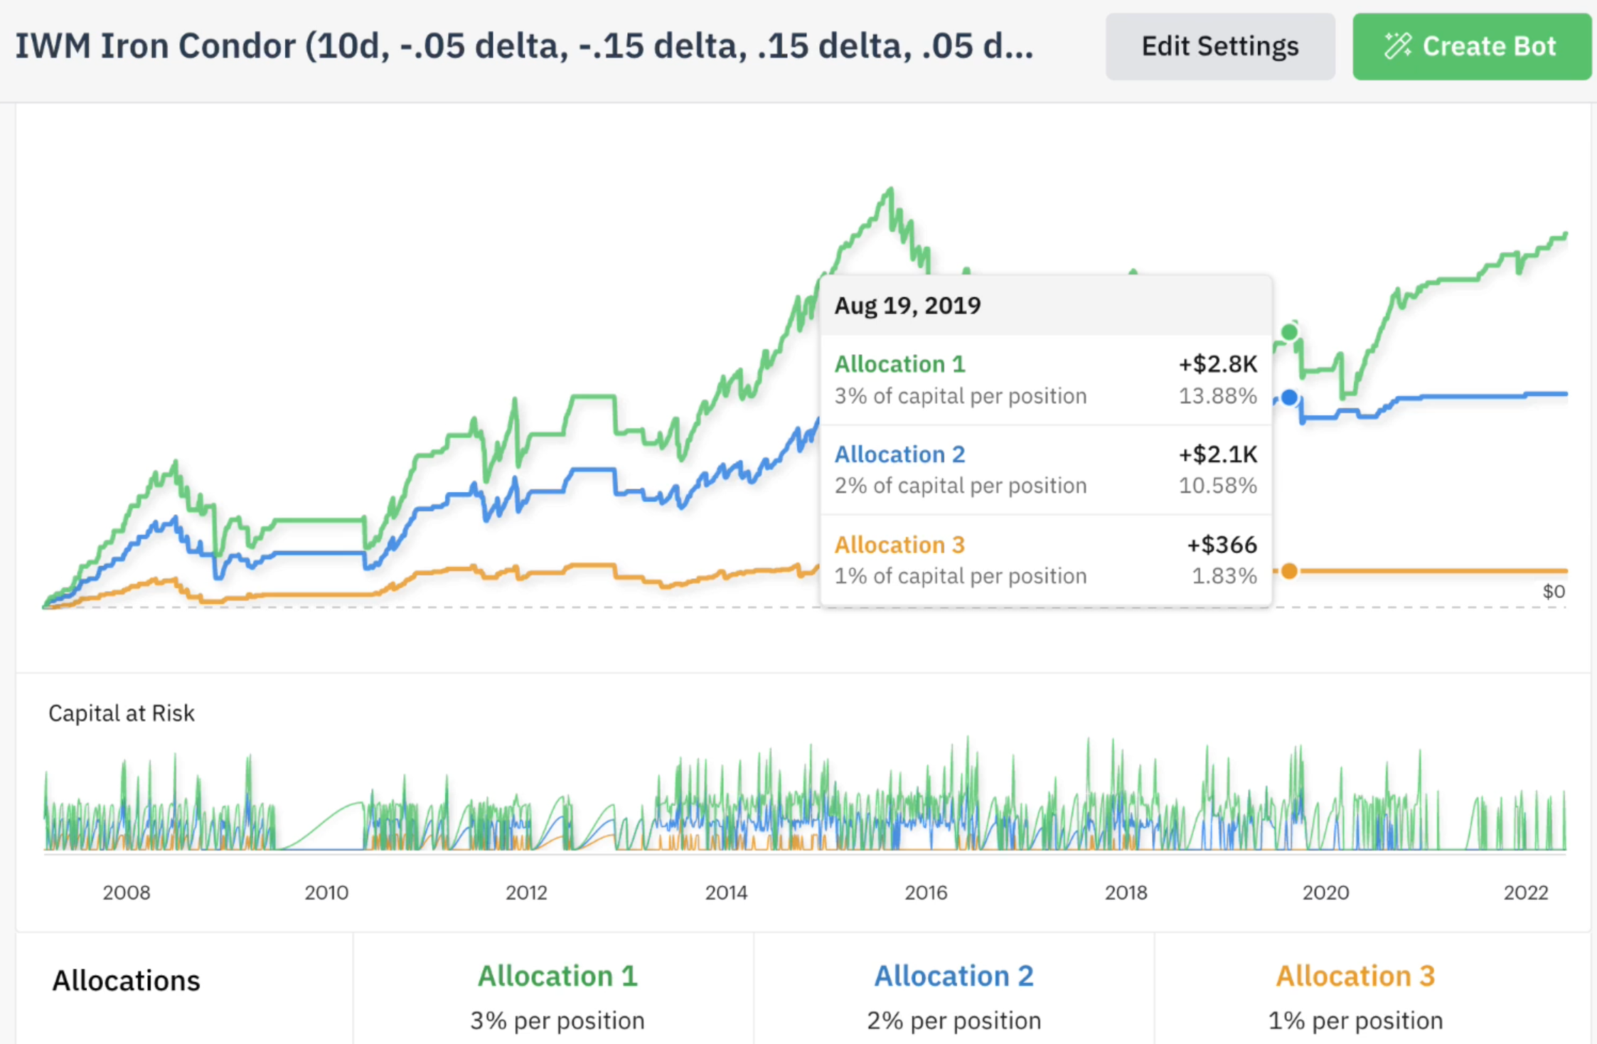Click the $0 baseline axis label
1597x1044 pixels.
pos(1554,592)
